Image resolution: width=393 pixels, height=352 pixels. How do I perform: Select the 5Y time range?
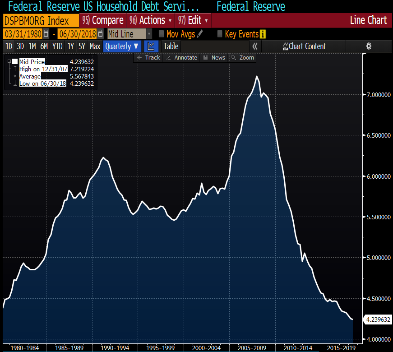point(81,46)
